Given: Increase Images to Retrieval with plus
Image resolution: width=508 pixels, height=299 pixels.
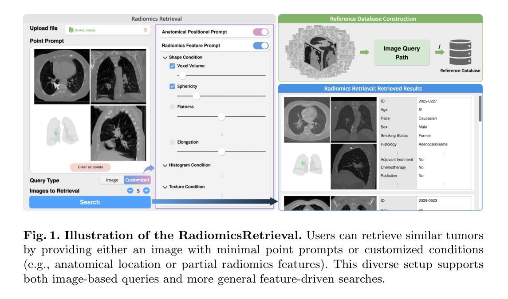Looking at the screenshot, I should coord(146,190).
